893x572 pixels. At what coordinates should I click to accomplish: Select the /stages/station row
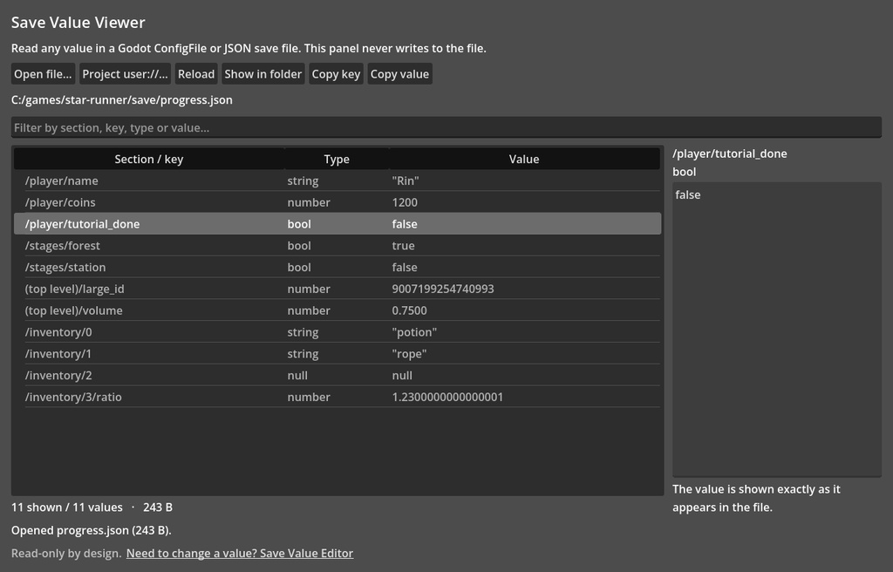tap(337, 267)
